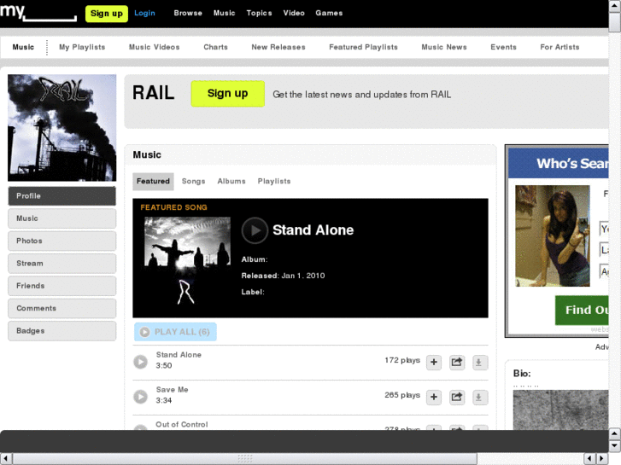Screen dimensions: 621x465
Task: Add Save Me to playlist with plus icon
Action: click(x=434, y=397)
